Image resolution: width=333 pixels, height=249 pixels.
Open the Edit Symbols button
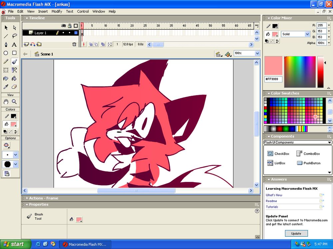[228, 54]
